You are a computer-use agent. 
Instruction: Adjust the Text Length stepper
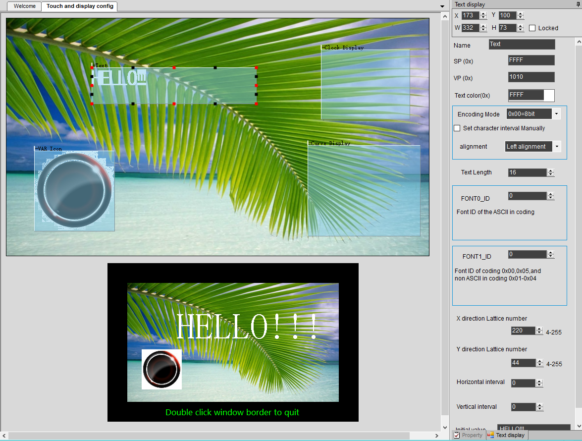(x=551, y=172)
